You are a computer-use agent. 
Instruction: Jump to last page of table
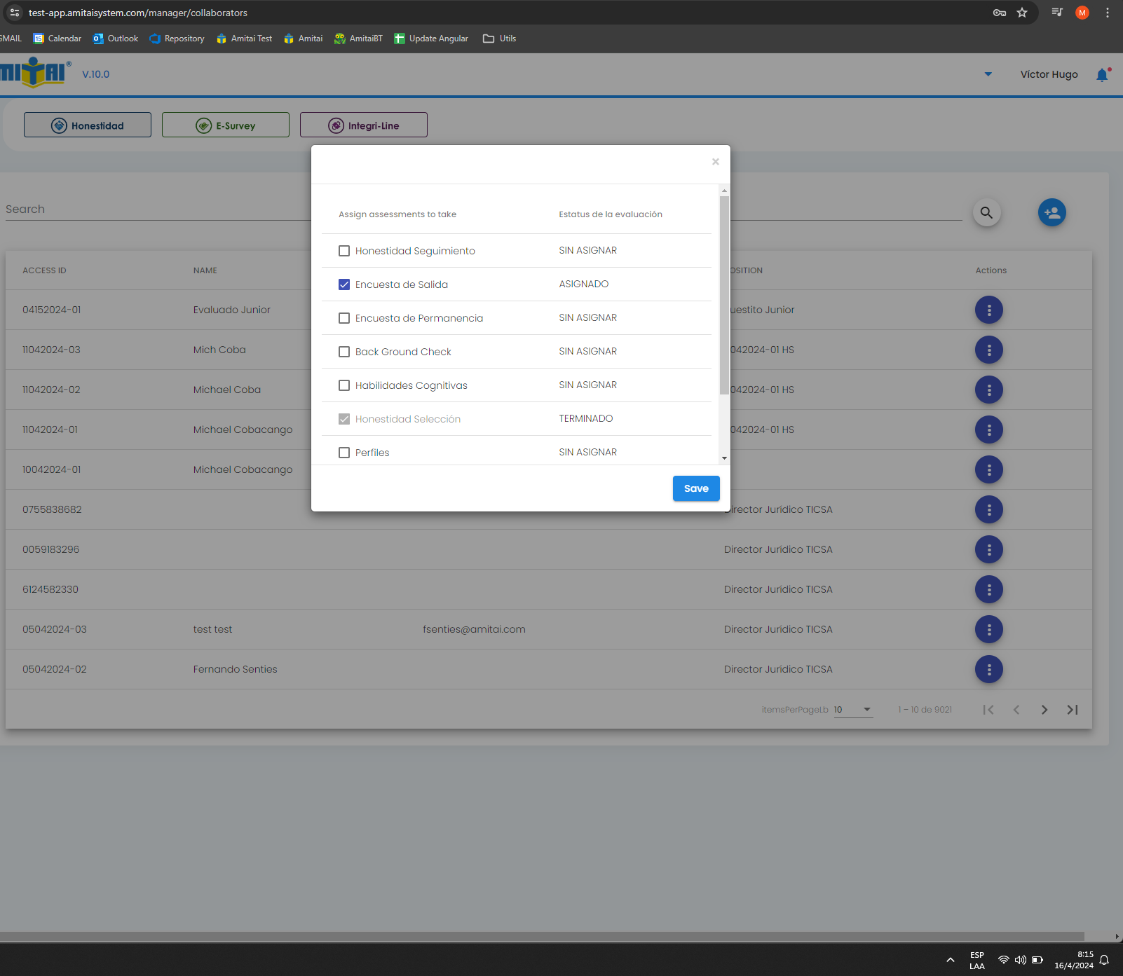click(x=1072, y=710)
